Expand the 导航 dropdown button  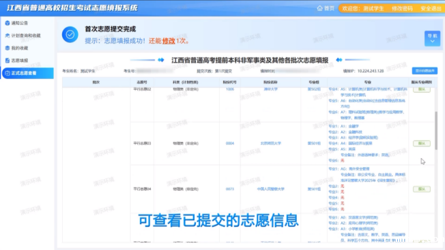click(x=432, y=38)
